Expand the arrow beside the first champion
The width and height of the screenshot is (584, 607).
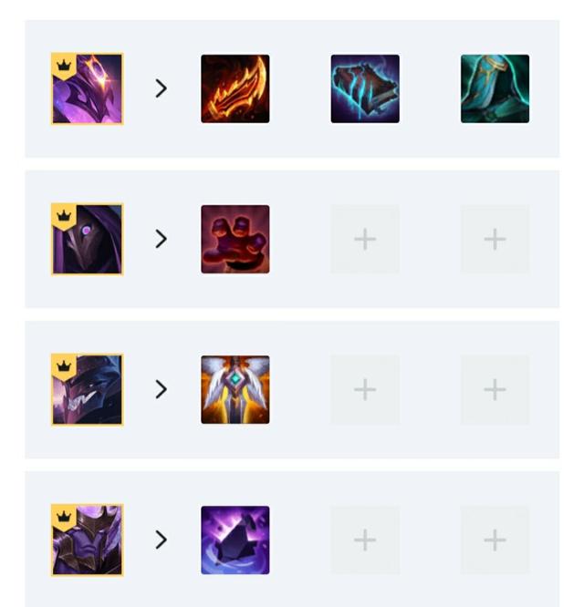tap(162, 88)
